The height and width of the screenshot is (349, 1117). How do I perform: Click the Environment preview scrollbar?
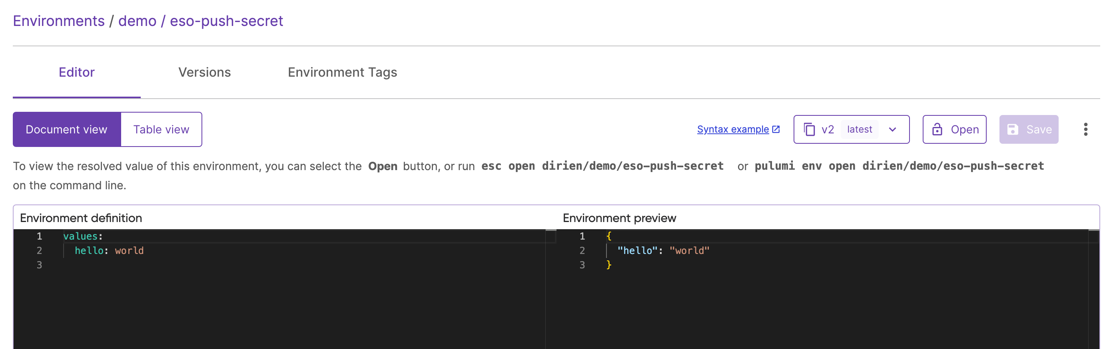click(x=1093, y=289)
